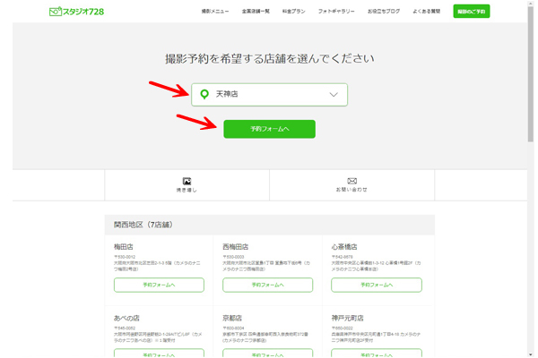This screenshot has width=538, height=358.
Task: Open お役立ちブログ link
Action: click(x=384, y=12)
